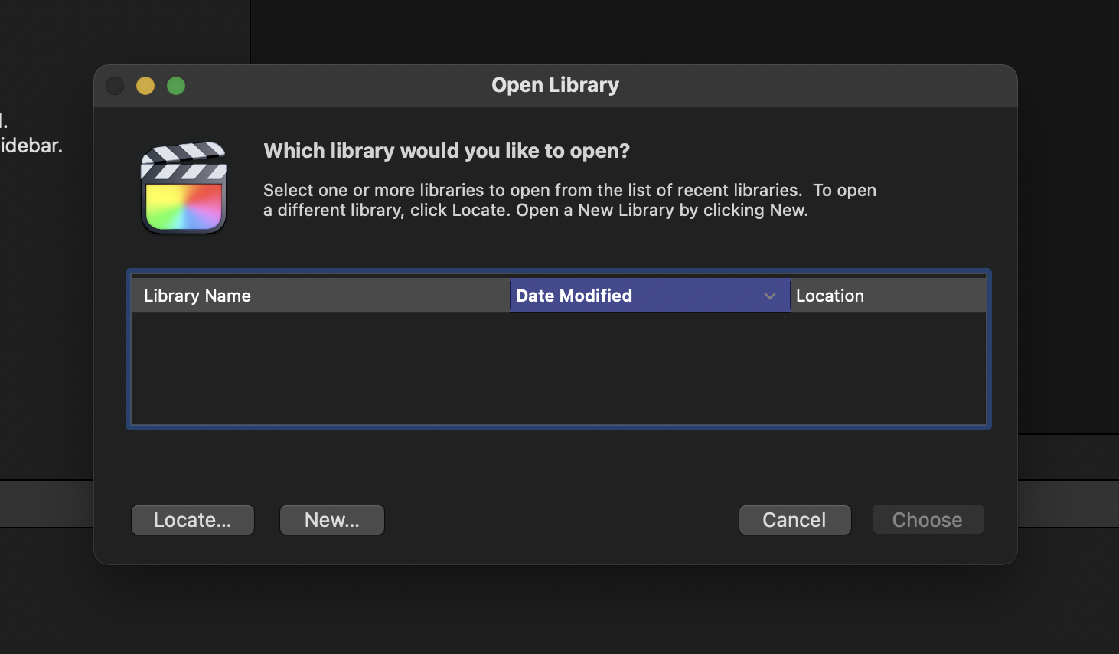Viewport: 1119px width, 654px height.
Task: Click the 'Open Library' window title
Action: (x=556, y=85)
